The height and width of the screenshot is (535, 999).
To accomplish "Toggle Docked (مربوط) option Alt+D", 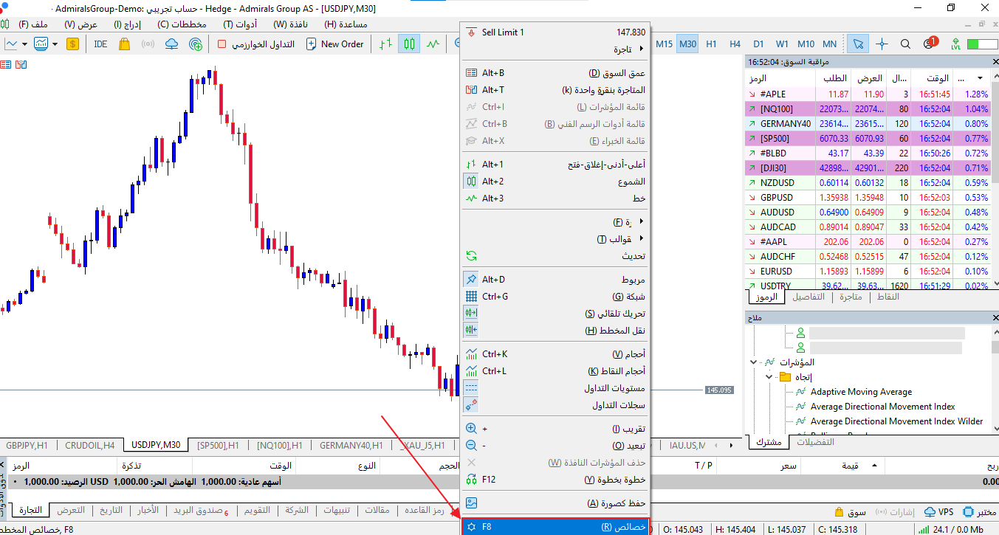I will pos(555,280).
